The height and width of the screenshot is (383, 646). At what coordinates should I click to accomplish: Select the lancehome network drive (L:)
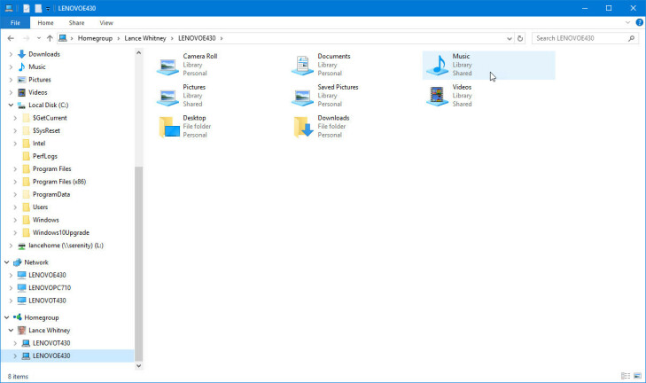[66, 246]
